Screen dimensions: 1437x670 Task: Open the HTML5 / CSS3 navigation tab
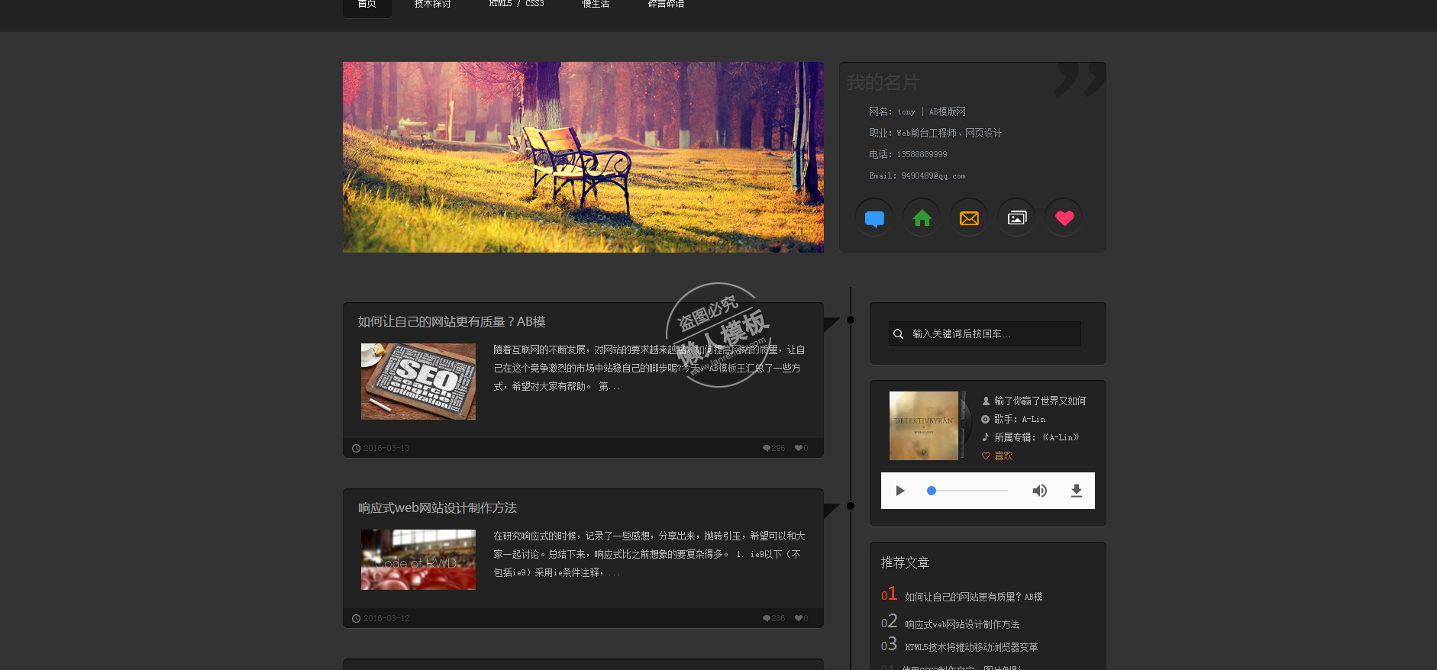pos(517,5)
